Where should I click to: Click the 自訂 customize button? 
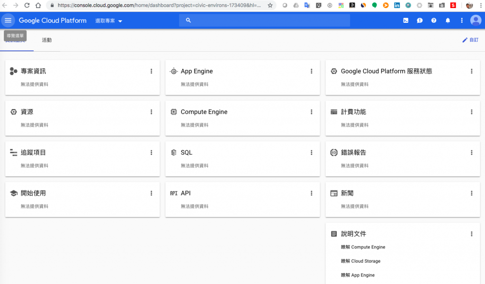point(470,40)
